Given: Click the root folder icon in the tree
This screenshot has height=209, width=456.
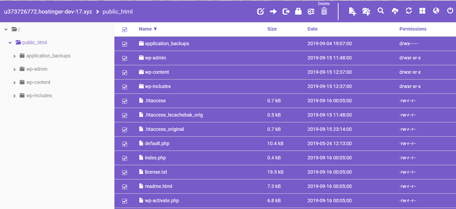Looking at the screenshot, I should pyautogui.click(x=14, y=29).
